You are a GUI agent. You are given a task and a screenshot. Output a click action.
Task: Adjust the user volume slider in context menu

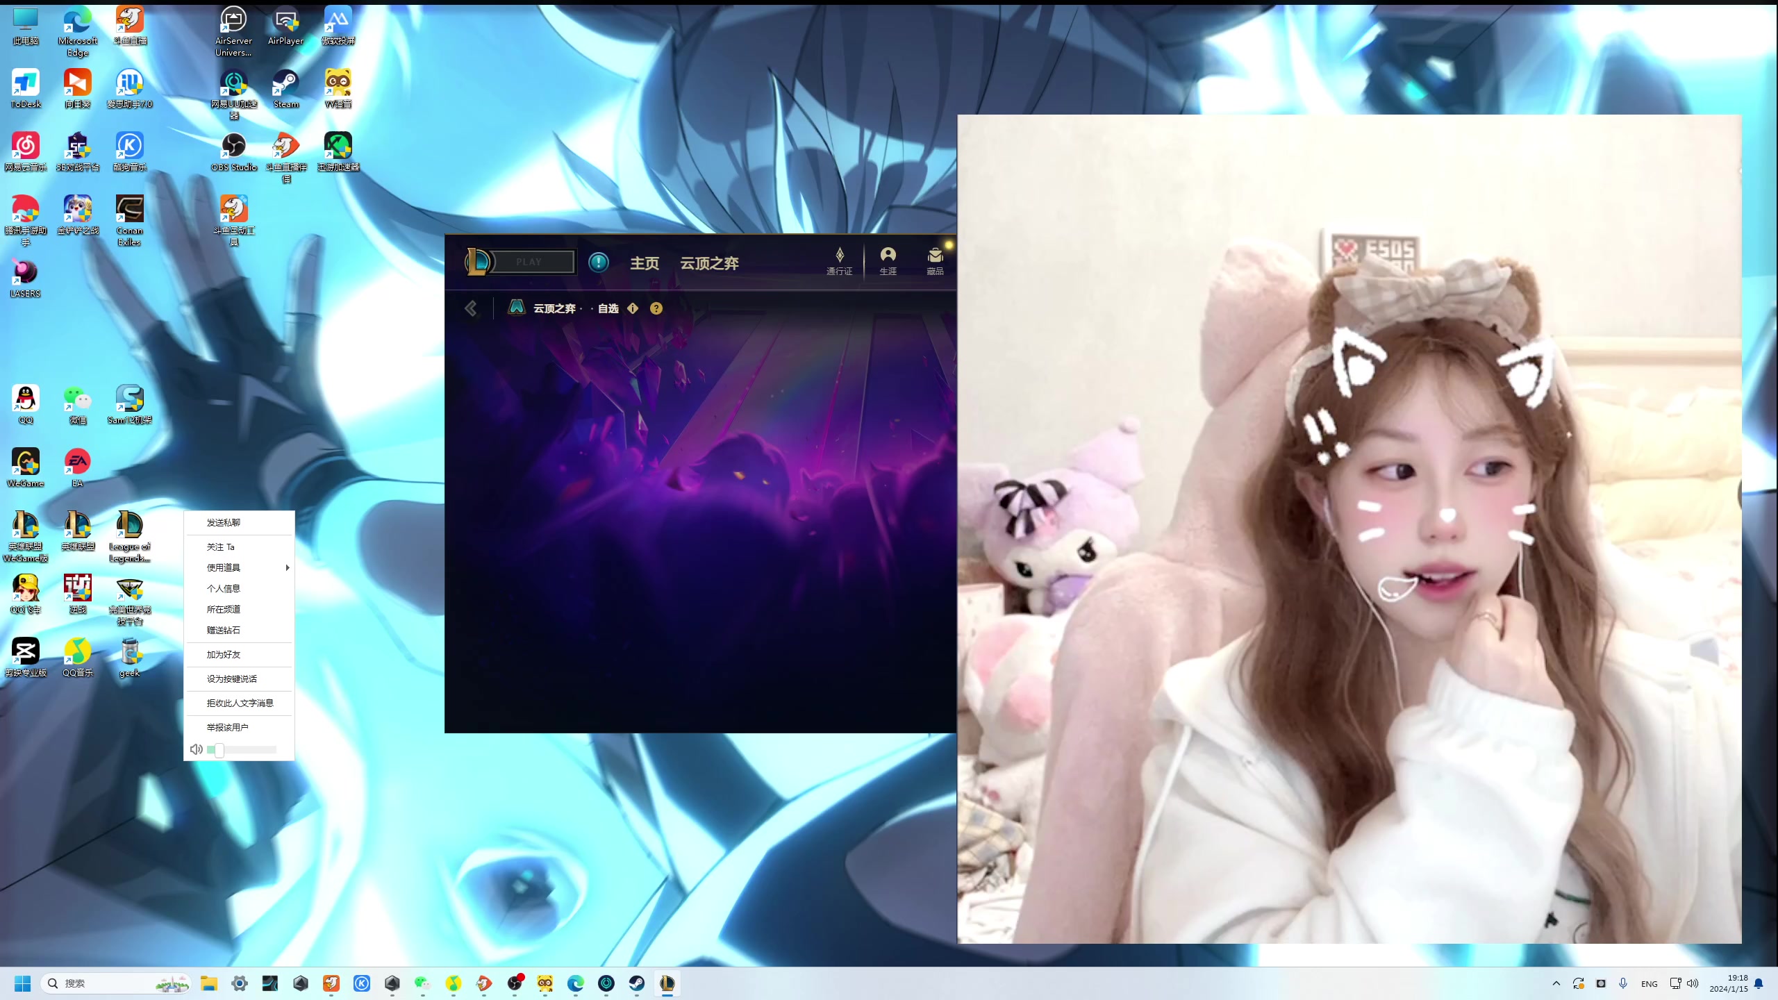[242, 749]
